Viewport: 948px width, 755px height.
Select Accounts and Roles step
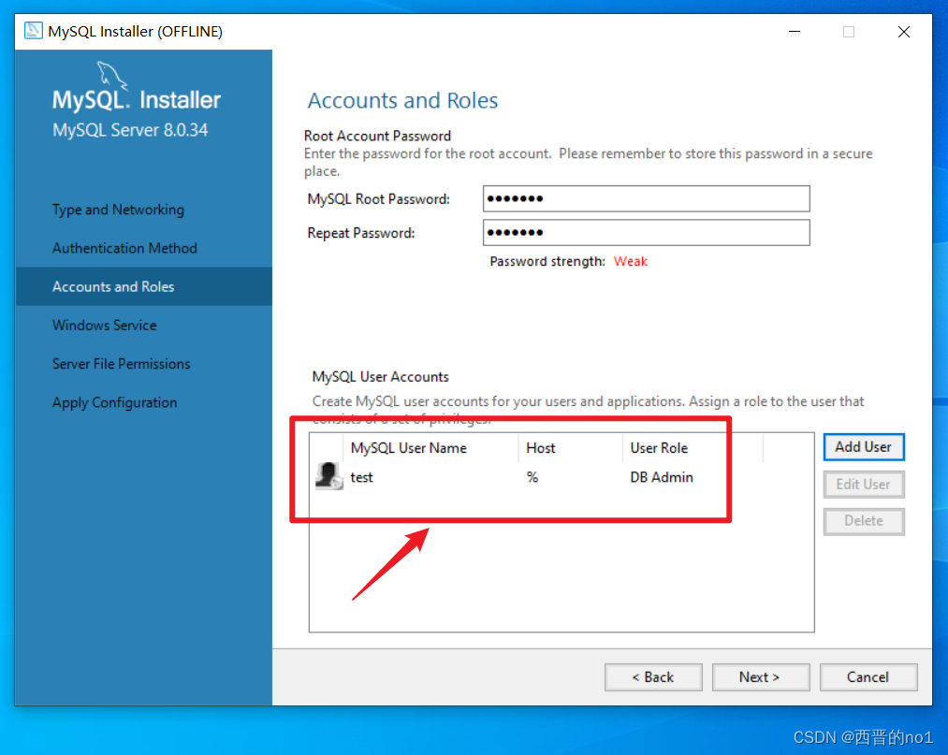point(144,286)
